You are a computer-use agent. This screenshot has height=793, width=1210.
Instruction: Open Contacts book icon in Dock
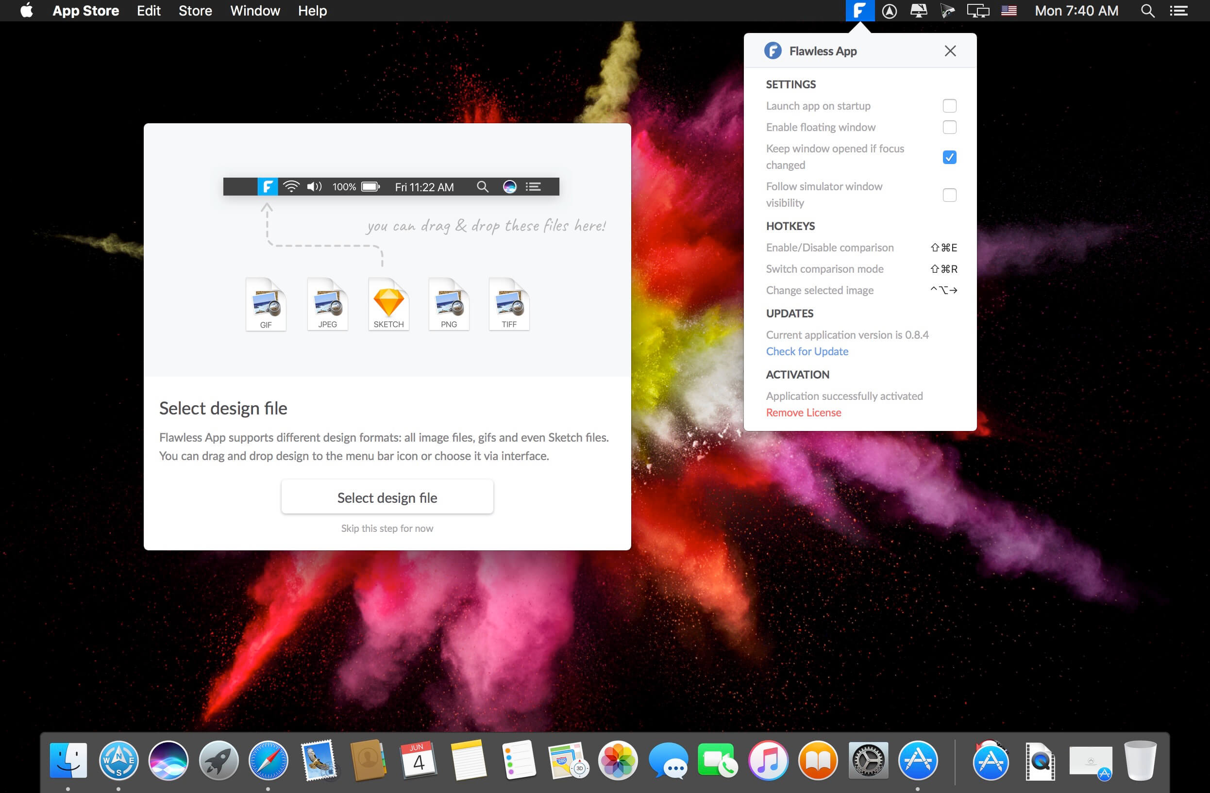coord(368,760)
